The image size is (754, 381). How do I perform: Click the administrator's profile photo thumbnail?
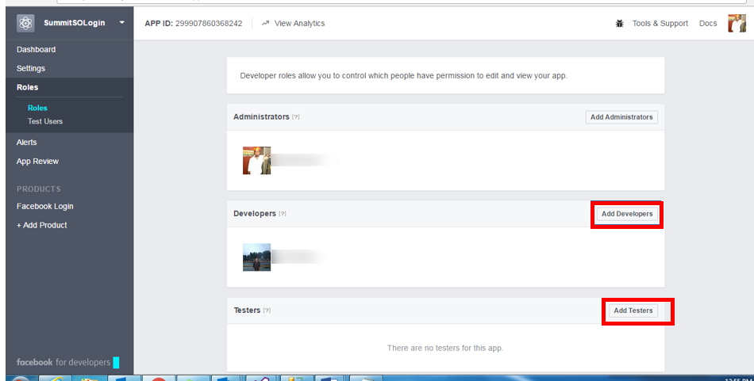[x=256, y=161]
